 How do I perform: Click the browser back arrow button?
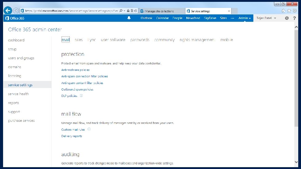pyautogui.click(x=8, y=10)
